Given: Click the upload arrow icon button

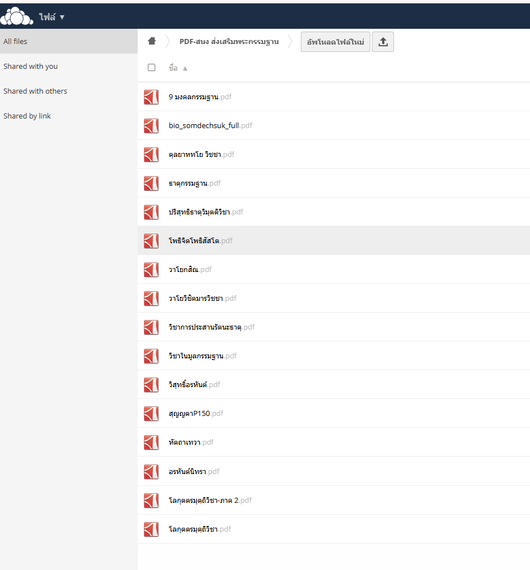Looking at the screenshot, I should [x=383, y=42].
